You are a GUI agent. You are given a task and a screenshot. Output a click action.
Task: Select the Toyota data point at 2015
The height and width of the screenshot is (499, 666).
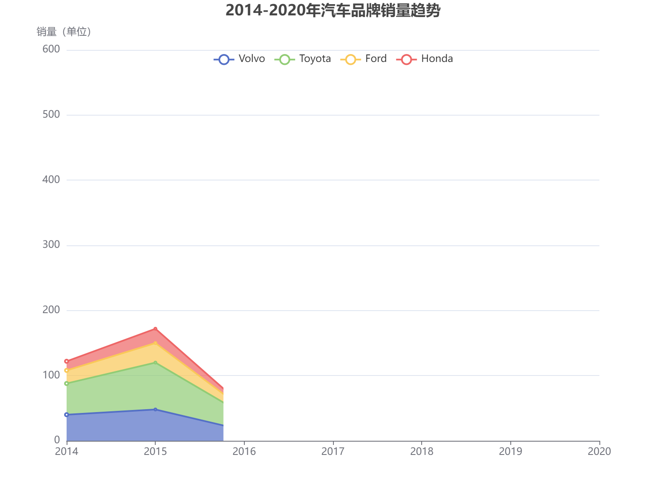pos(155,363)
